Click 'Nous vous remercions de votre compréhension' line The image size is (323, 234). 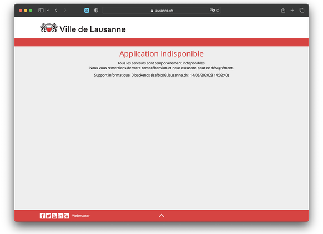tap(161, 68)
